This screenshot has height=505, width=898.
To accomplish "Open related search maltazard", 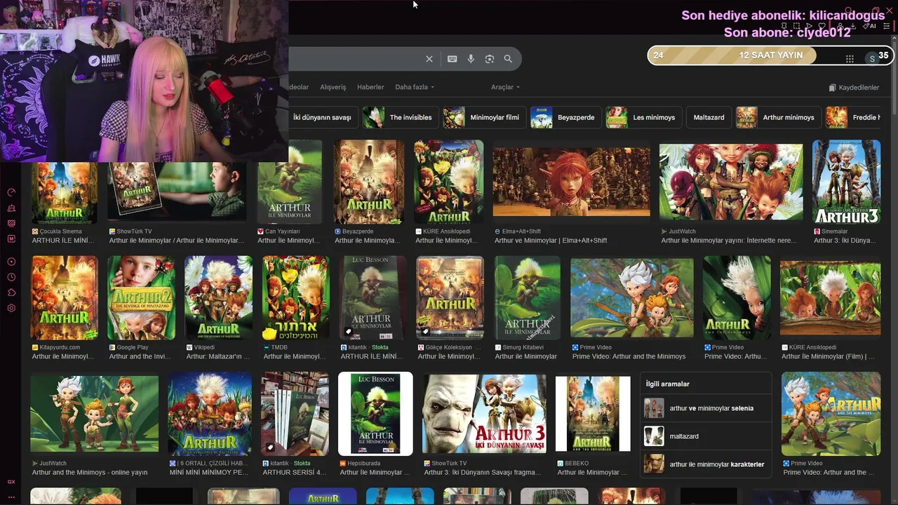I will pyautogui.click(x=706, y=436).
